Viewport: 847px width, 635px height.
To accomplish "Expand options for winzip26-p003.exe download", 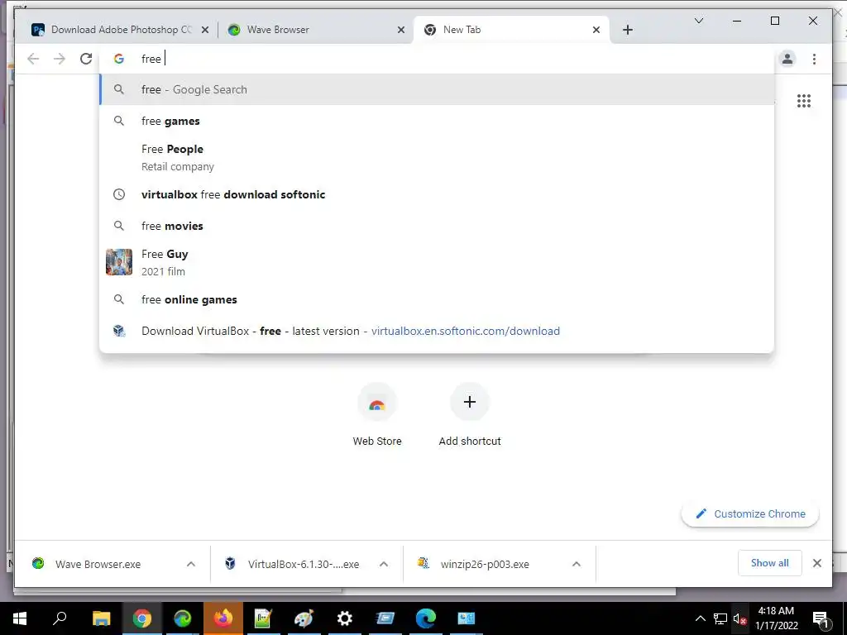I will [577, 564].
